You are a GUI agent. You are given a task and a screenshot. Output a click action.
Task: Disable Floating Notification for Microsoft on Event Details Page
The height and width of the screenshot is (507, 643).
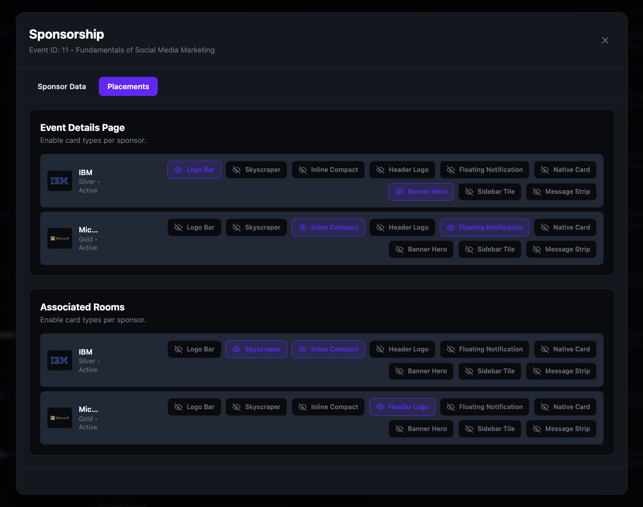coord(484,228)
